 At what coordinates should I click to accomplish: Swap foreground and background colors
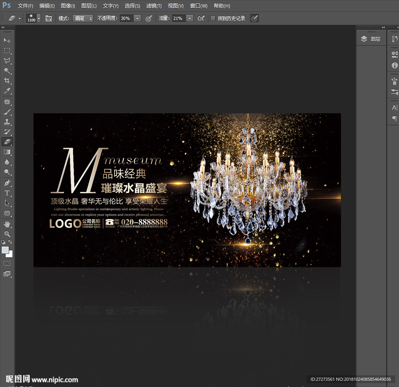[10, 242]
